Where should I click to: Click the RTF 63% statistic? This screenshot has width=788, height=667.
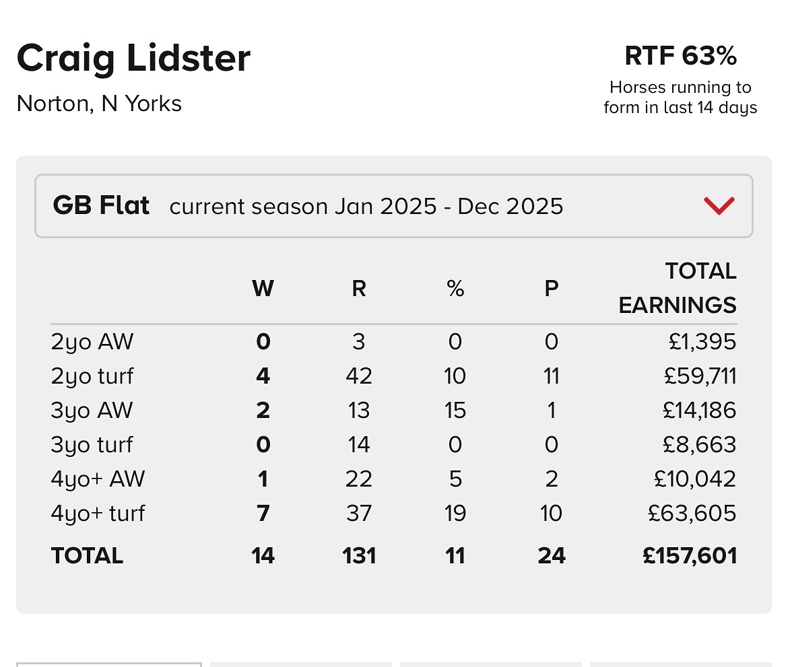(680, 55)
